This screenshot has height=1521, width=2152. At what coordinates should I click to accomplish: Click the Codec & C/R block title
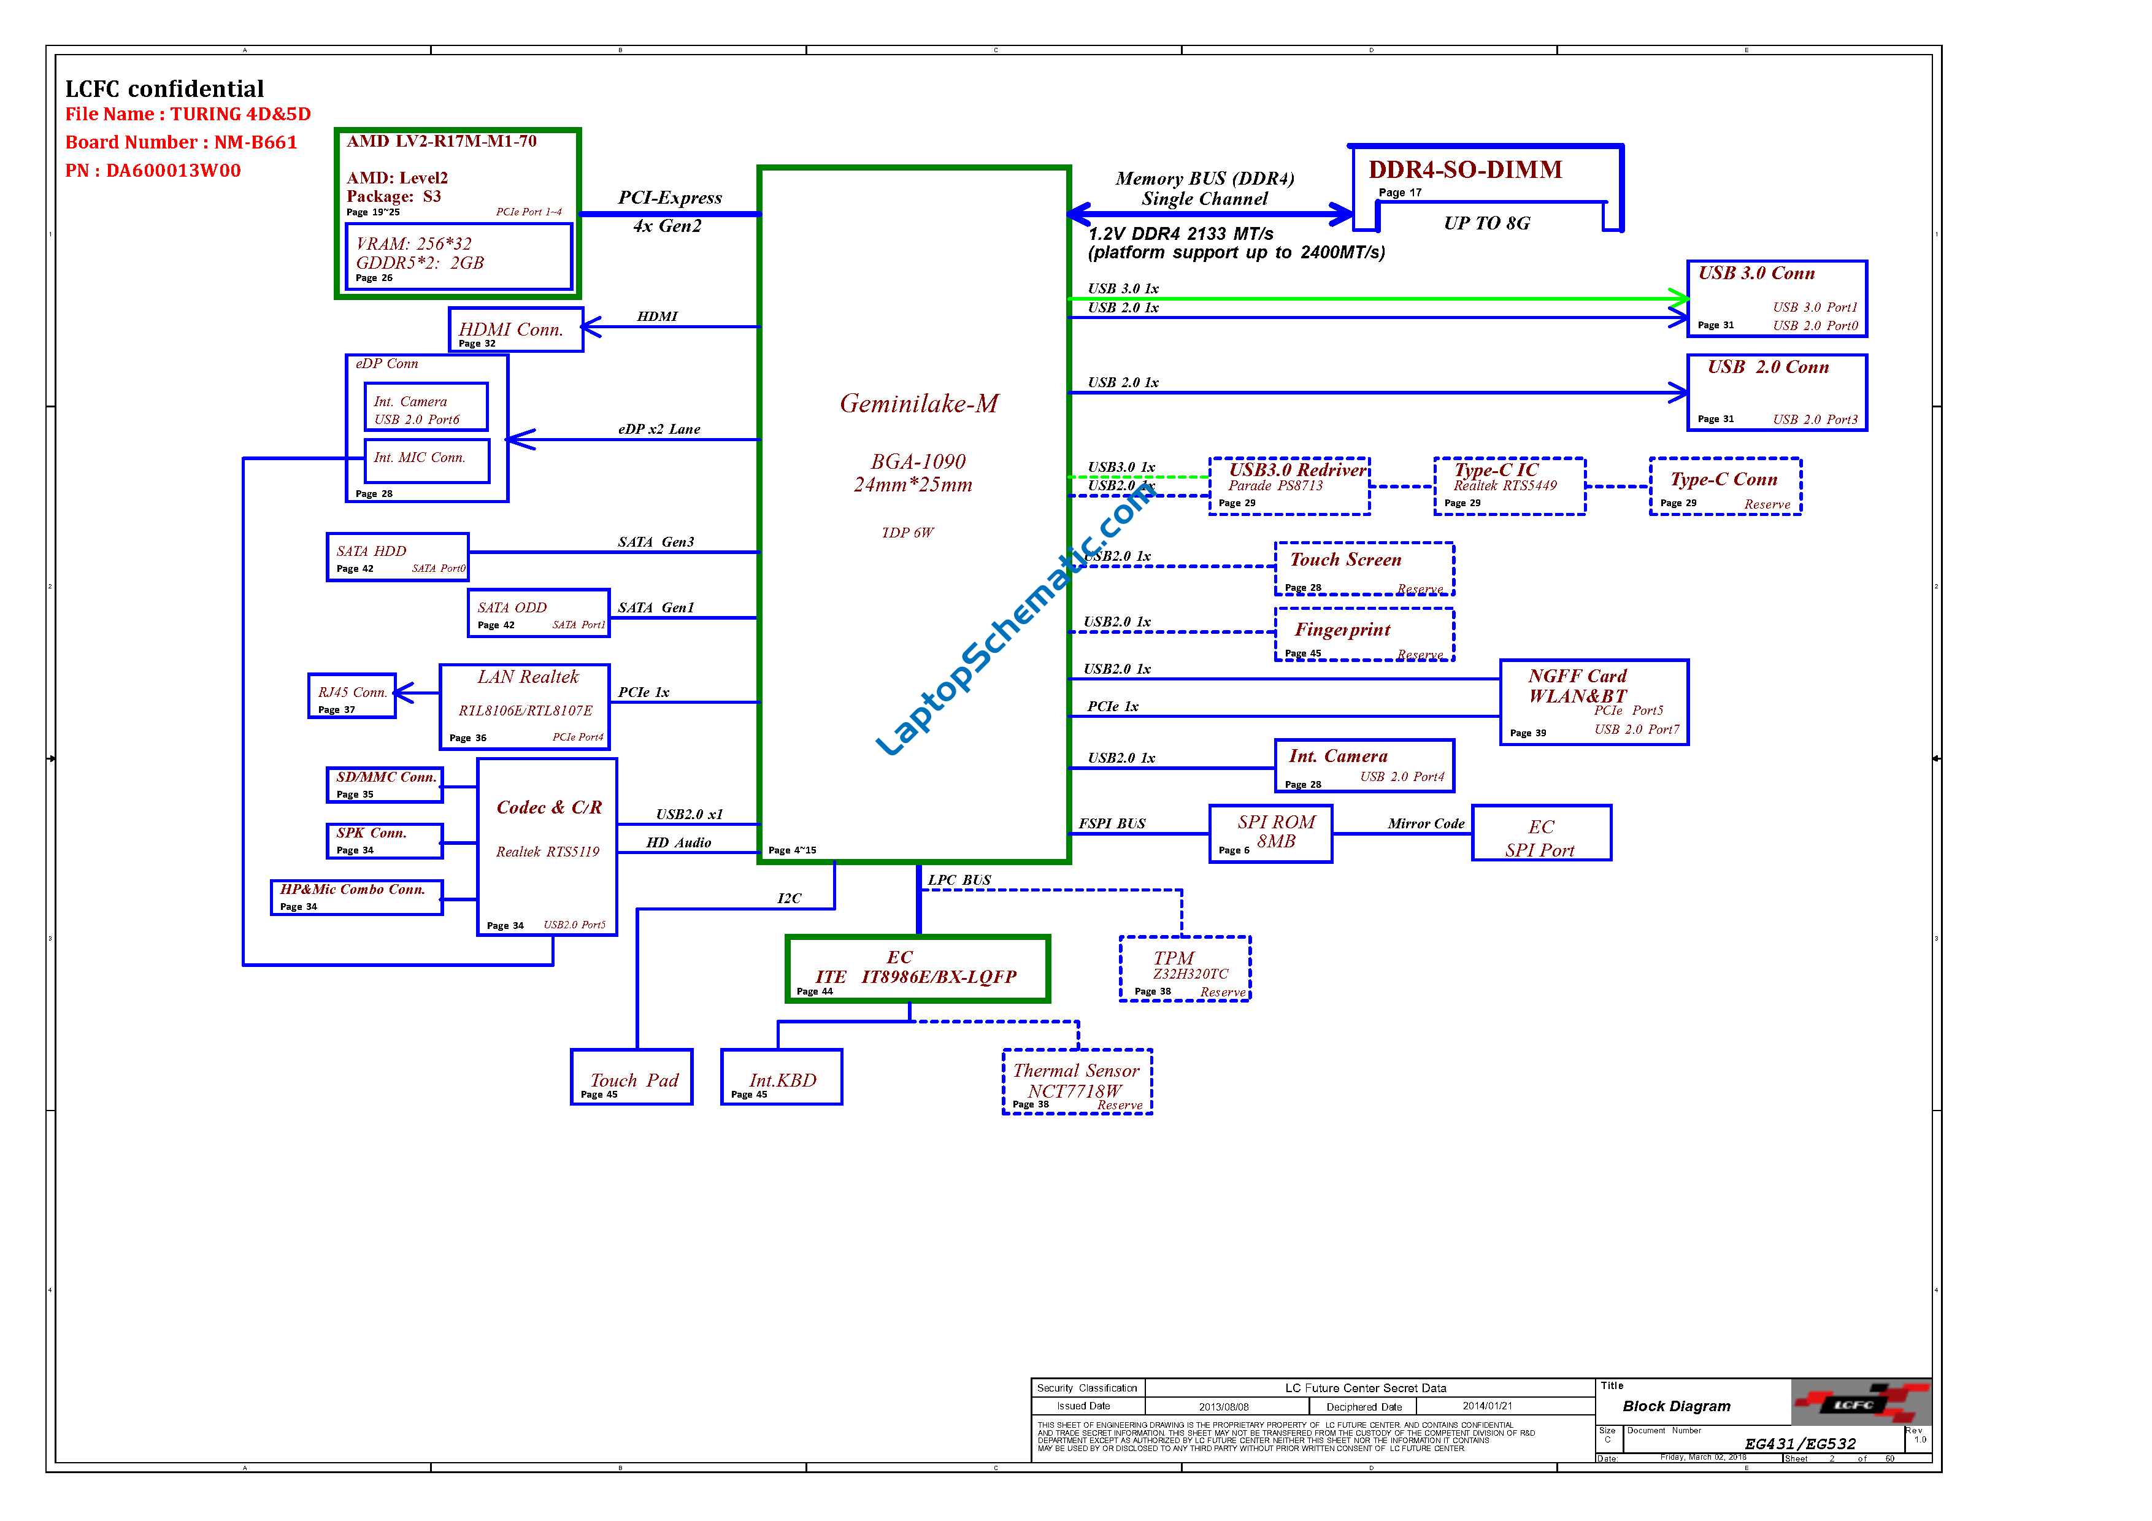(x=549, y=808)
